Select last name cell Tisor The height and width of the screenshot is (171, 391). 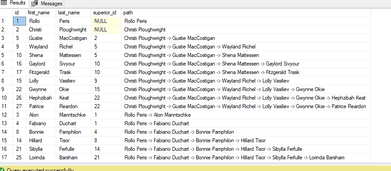[74, 140]
